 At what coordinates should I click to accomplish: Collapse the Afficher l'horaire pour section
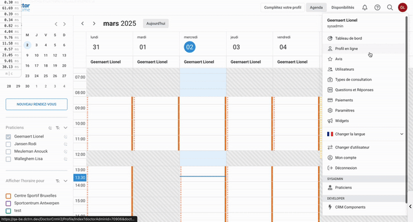(65, 181)
